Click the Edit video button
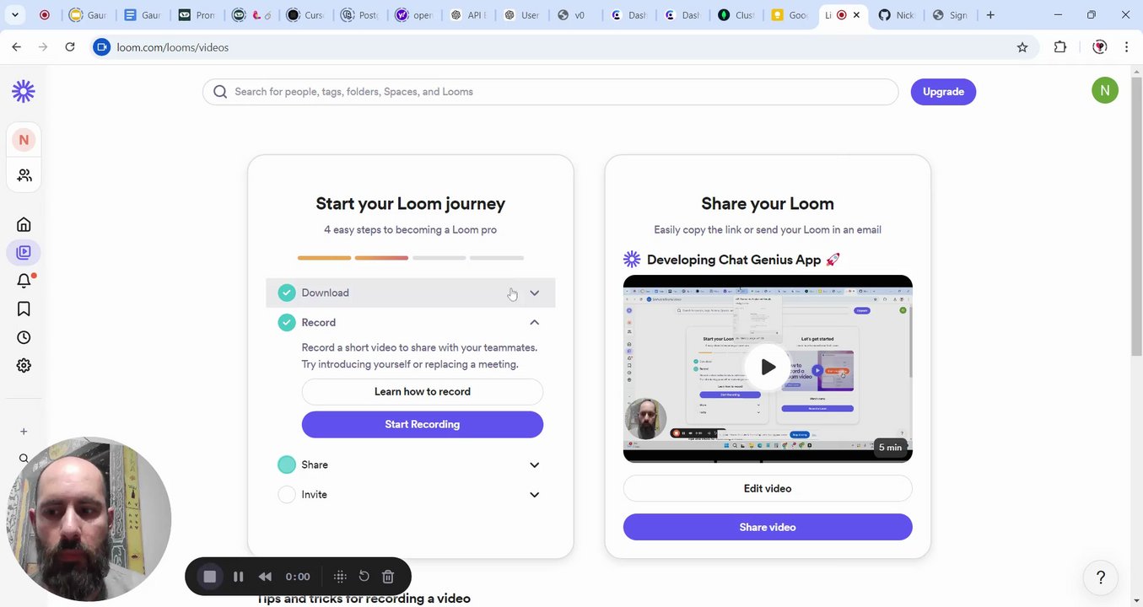1143x607 pixels. point(768,488)
